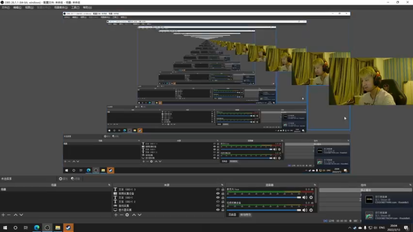Open 麦克风/Aux audio settings gear
The width and height of the screenshot is (413, 232).
[x=311, y=197]
